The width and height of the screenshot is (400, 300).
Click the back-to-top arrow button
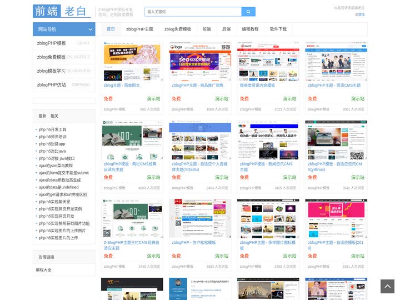point(387,286)
